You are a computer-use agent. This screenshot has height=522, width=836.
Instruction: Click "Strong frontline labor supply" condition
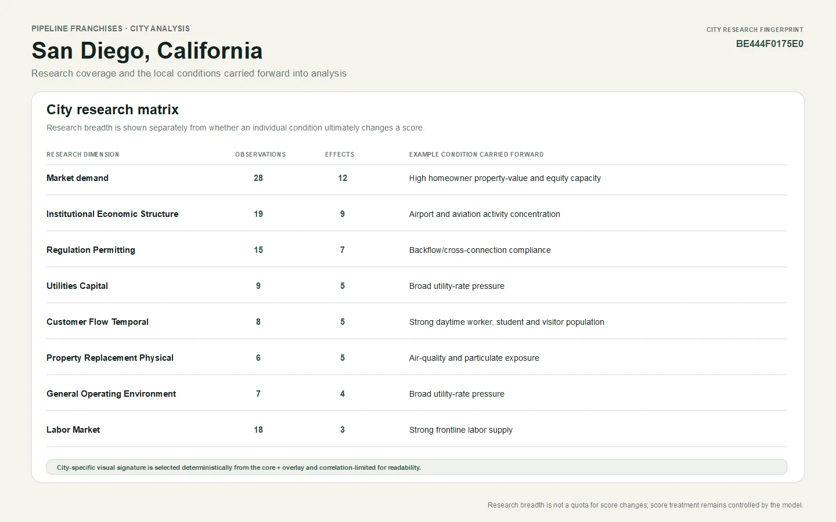click(x=461, y=430)
